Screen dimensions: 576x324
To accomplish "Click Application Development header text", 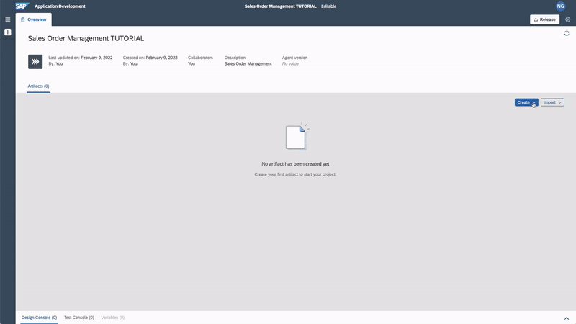I will [60, 6].
